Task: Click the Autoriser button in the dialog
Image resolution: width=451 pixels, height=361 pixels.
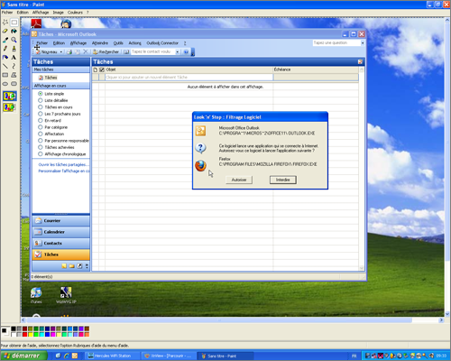Action: [x=239, y=180]
